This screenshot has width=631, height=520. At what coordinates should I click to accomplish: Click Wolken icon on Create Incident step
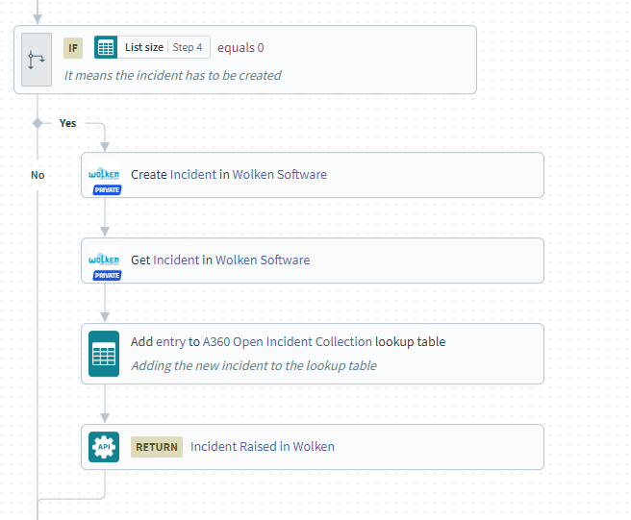click(104, 174)
